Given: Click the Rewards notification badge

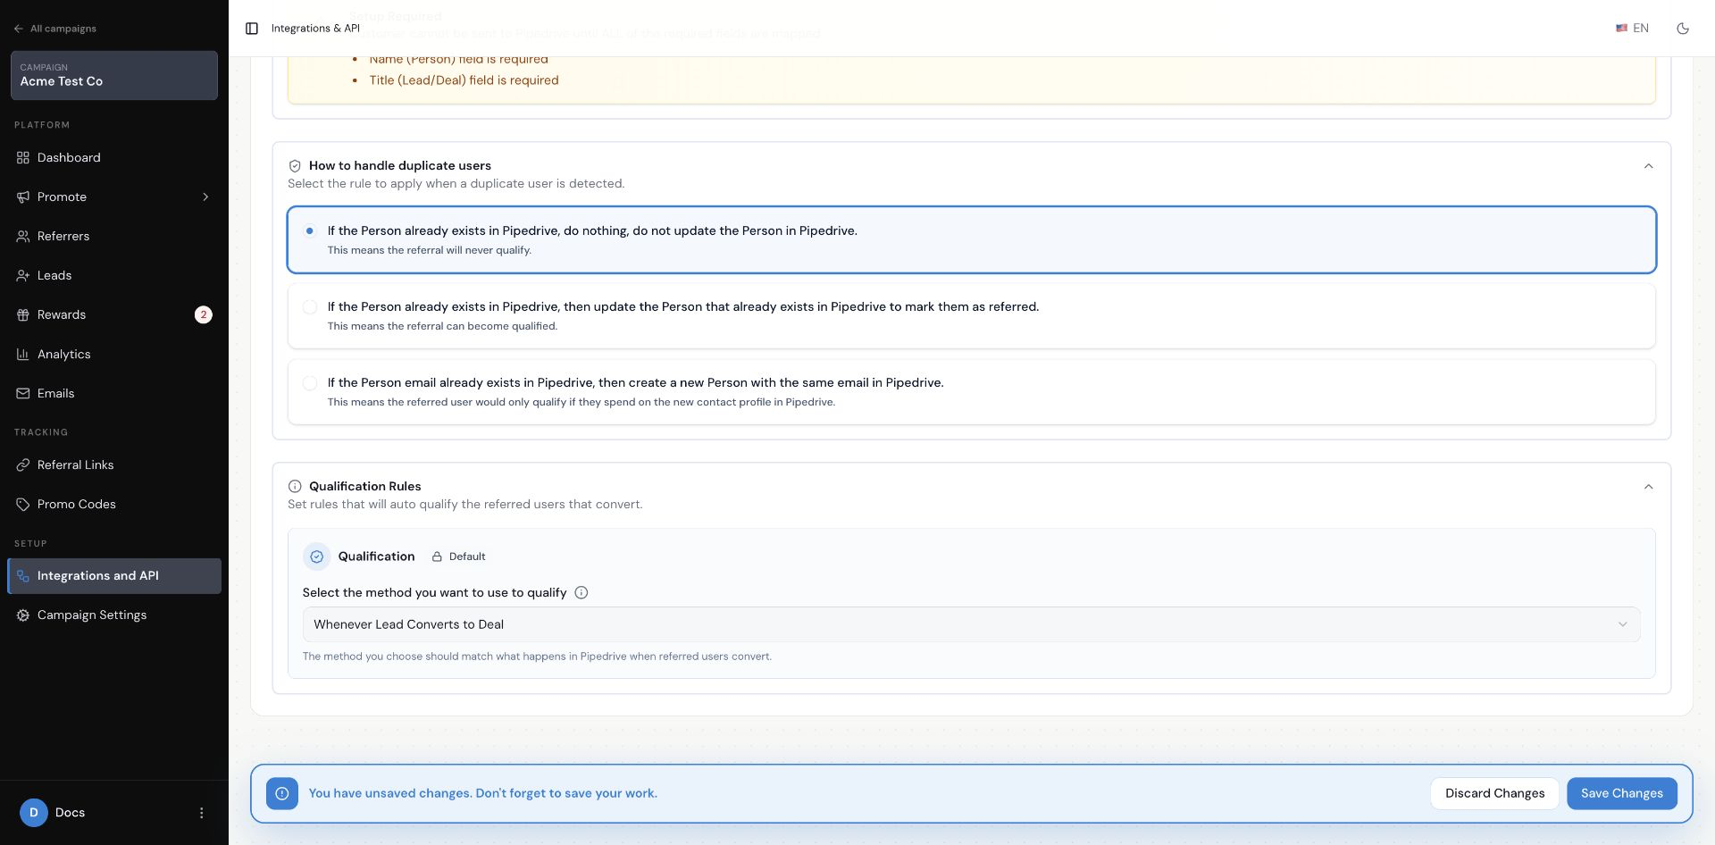Looking at the screenshot, I should (x=204, y=315).
